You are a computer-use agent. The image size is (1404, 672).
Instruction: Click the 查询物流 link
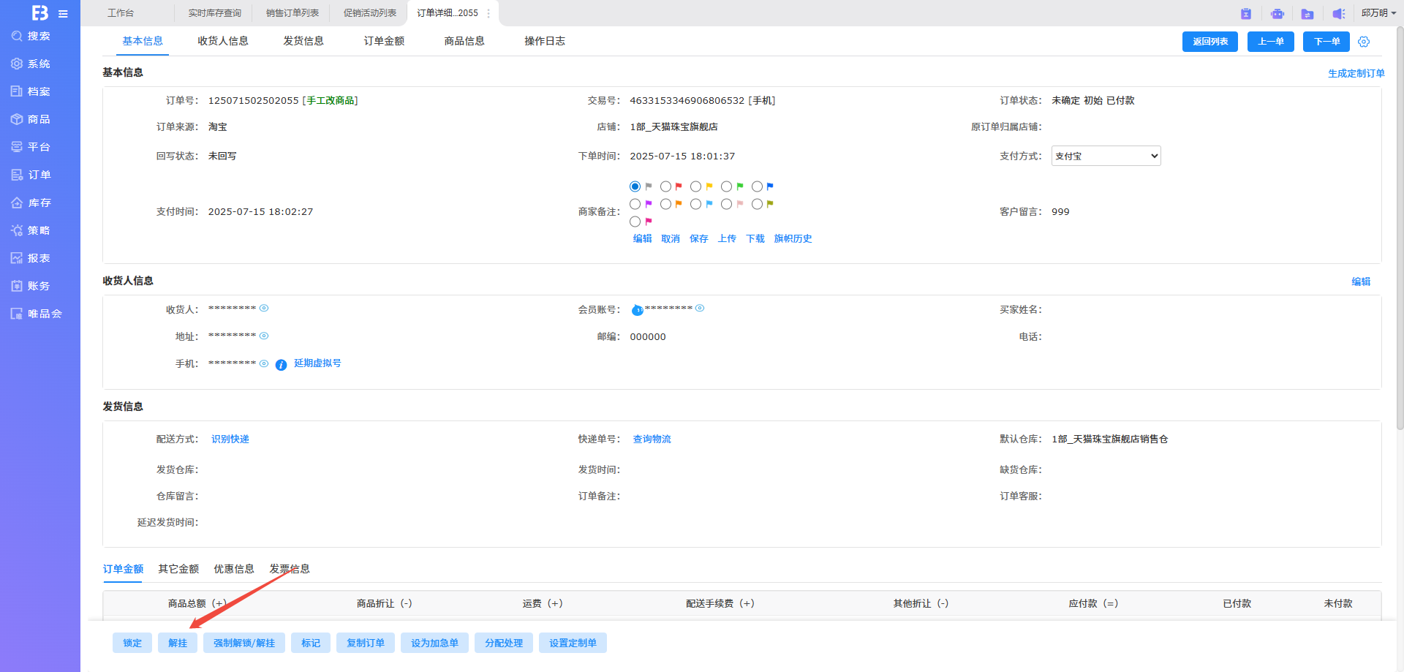coord(652,439)
